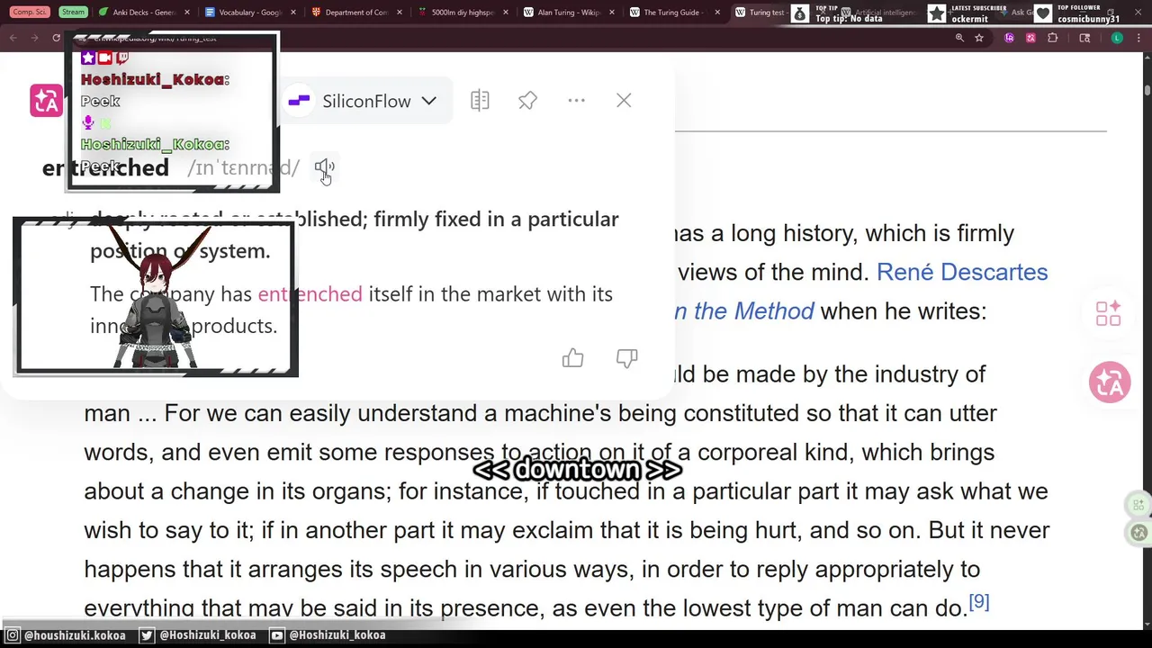
Task: Click the small green grid floating icon
Action: pos(1138,505)
